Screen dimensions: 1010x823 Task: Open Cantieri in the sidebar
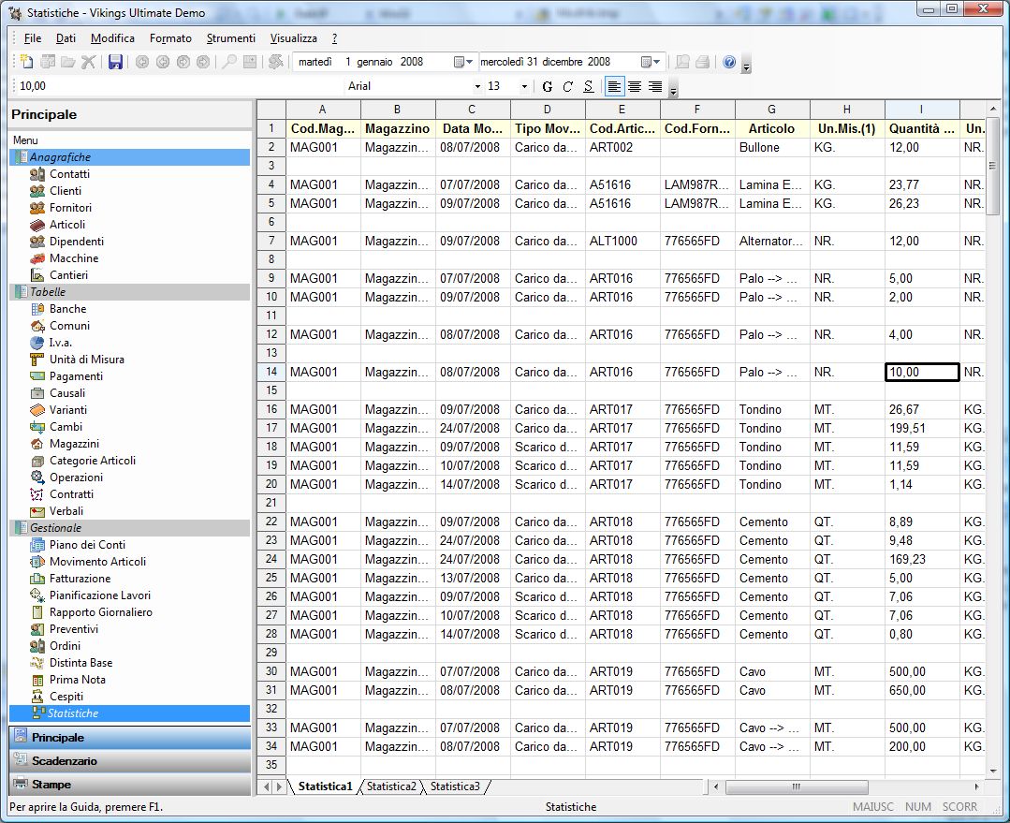point(68,274)
